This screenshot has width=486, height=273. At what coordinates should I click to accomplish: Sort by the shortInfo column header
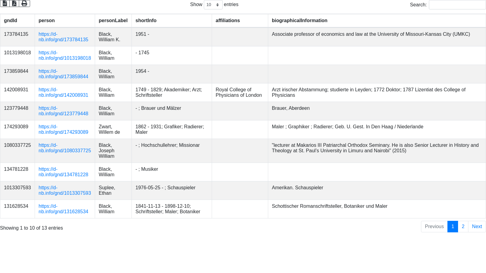[146, 21]
